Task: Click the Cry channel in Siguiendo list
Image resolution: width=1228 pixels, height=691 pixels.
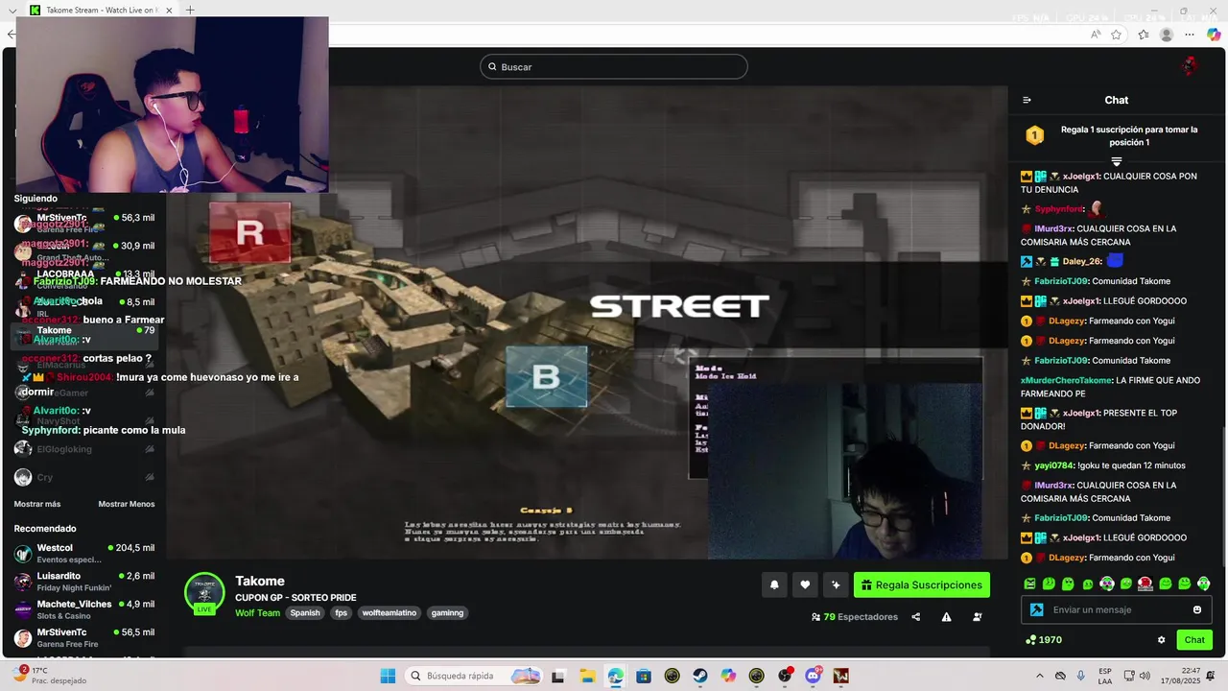Action: 84,477
